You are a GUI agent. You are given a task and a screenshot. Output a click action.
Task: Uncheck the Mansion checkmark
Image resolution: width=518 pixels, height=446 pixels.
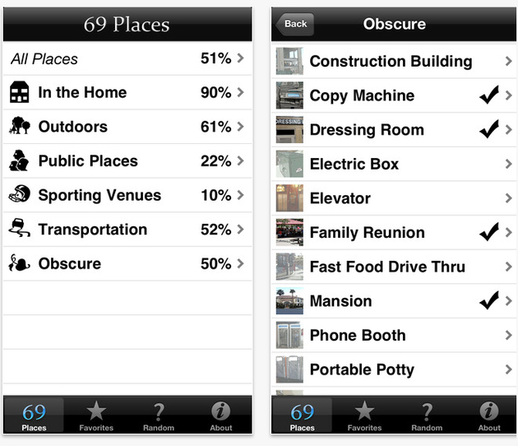488,301
